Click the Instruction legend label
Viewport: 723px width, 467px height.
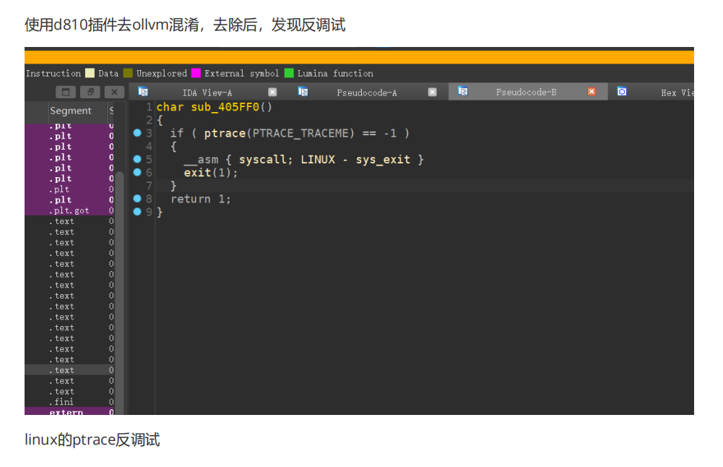[53, 73]
